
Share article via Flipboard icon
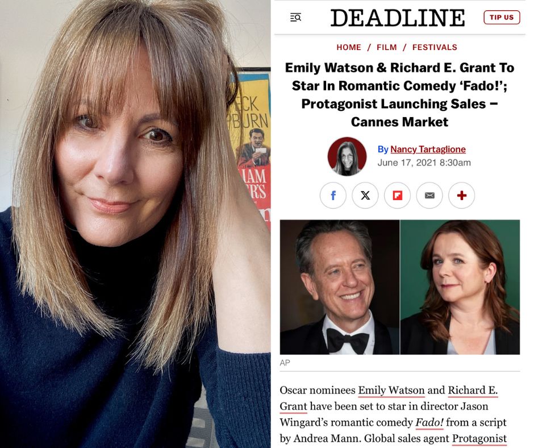pyautogui.click(x=397, y=196)
